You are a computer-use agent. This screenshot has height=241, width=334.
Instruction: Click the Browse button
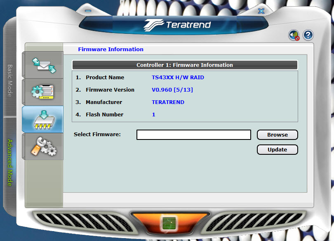click(278, 135)
